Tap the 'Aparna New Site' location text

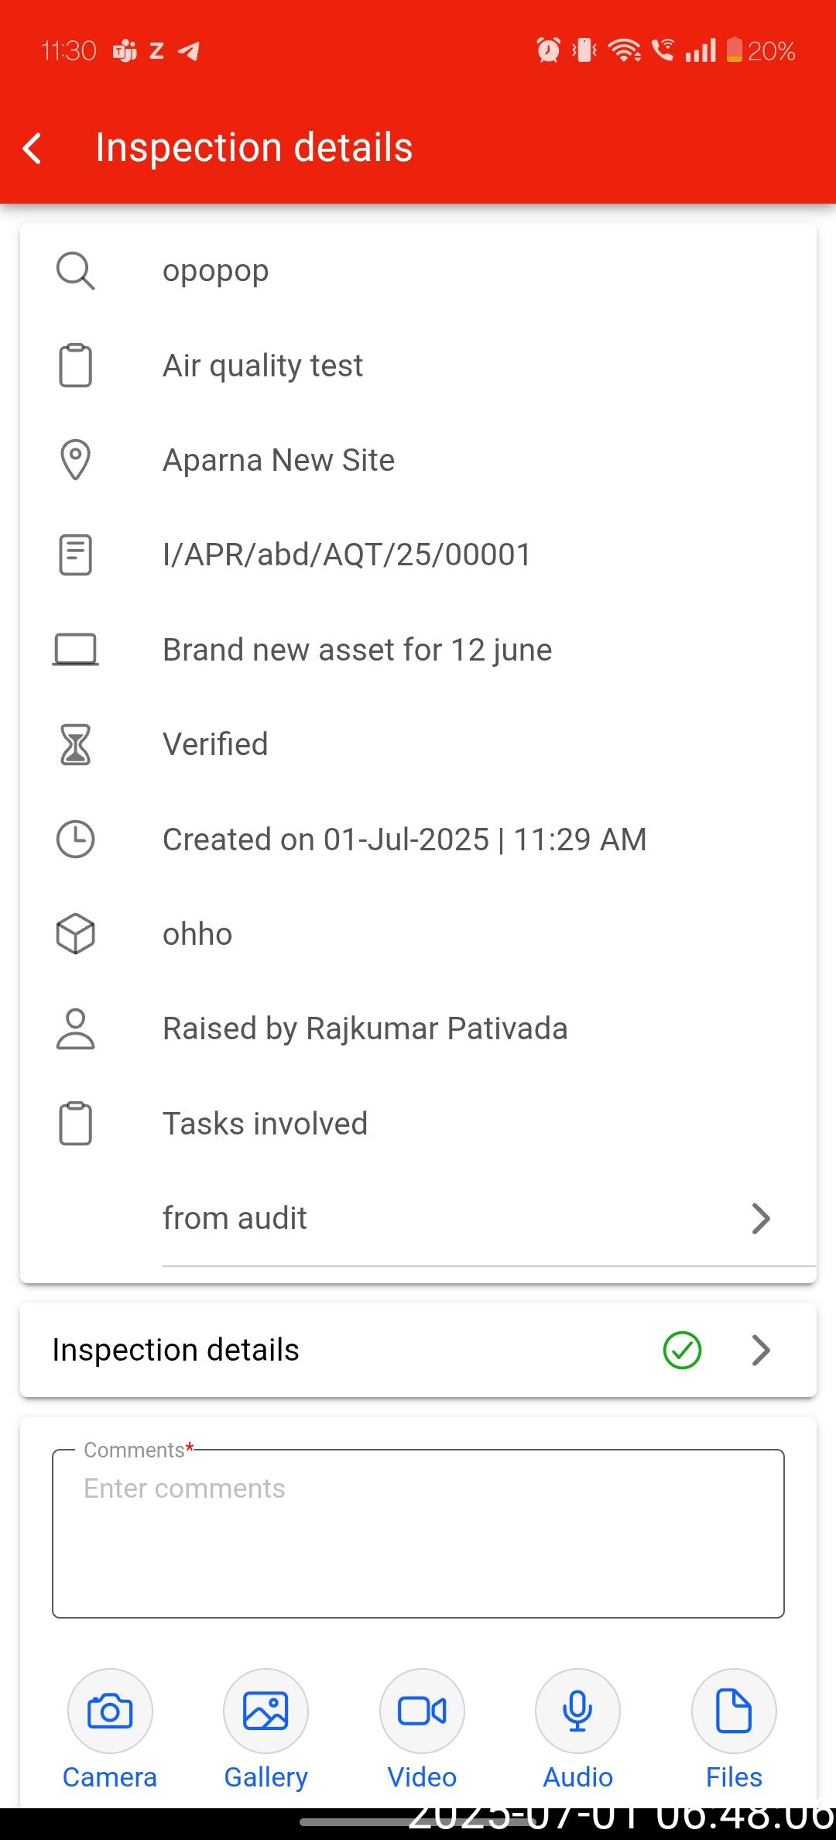279,460
